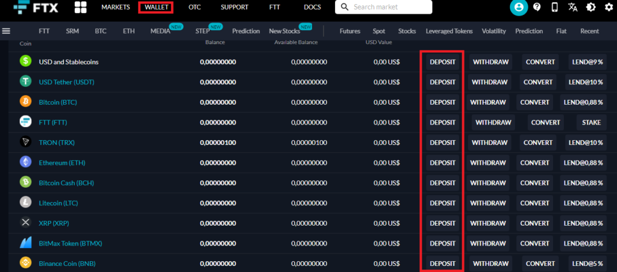Open the settings gear icon
This screenshot has height=272, width=617.
tap(609, 7)
